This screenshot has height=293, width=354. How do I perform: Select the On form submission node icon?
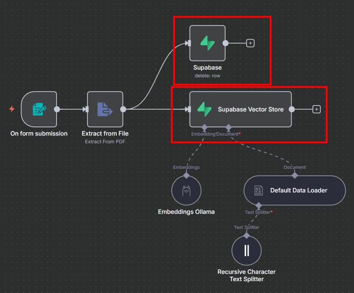39,109
